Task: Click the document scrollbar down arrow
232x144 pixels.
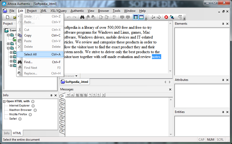Action: (170, 71)
